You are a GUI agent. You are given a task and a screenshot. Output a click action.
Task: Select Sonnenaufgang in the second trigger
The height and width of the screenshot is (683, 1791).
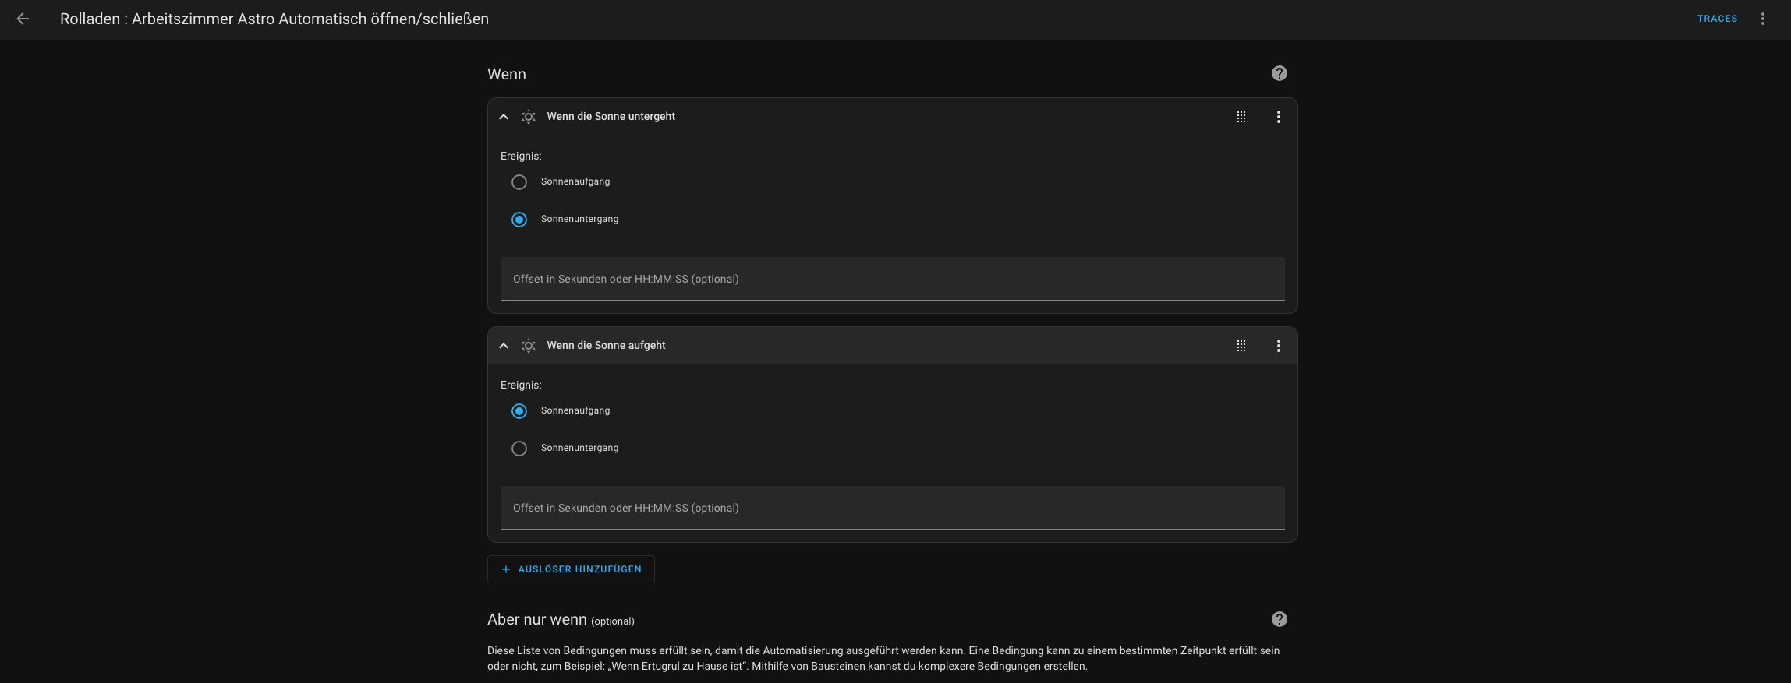(x=519, y=411)
